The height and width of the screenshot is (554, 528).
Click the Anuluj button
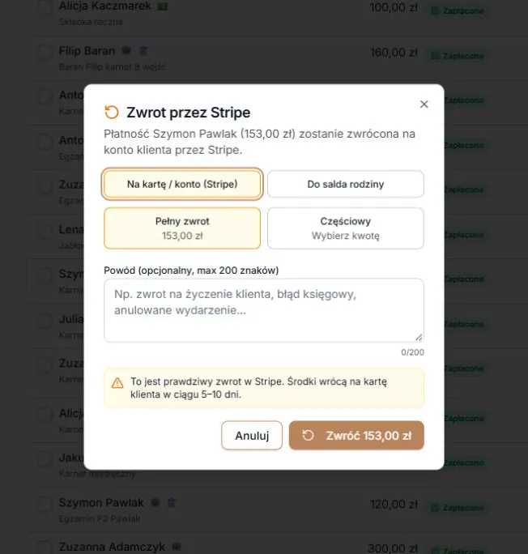coord(252,435)
